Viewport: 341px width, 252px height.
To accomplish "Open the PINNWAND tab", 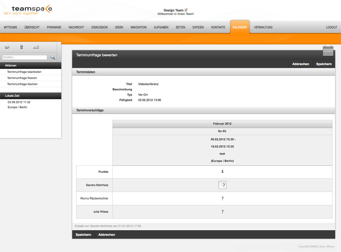I will (x=54, y=27).
